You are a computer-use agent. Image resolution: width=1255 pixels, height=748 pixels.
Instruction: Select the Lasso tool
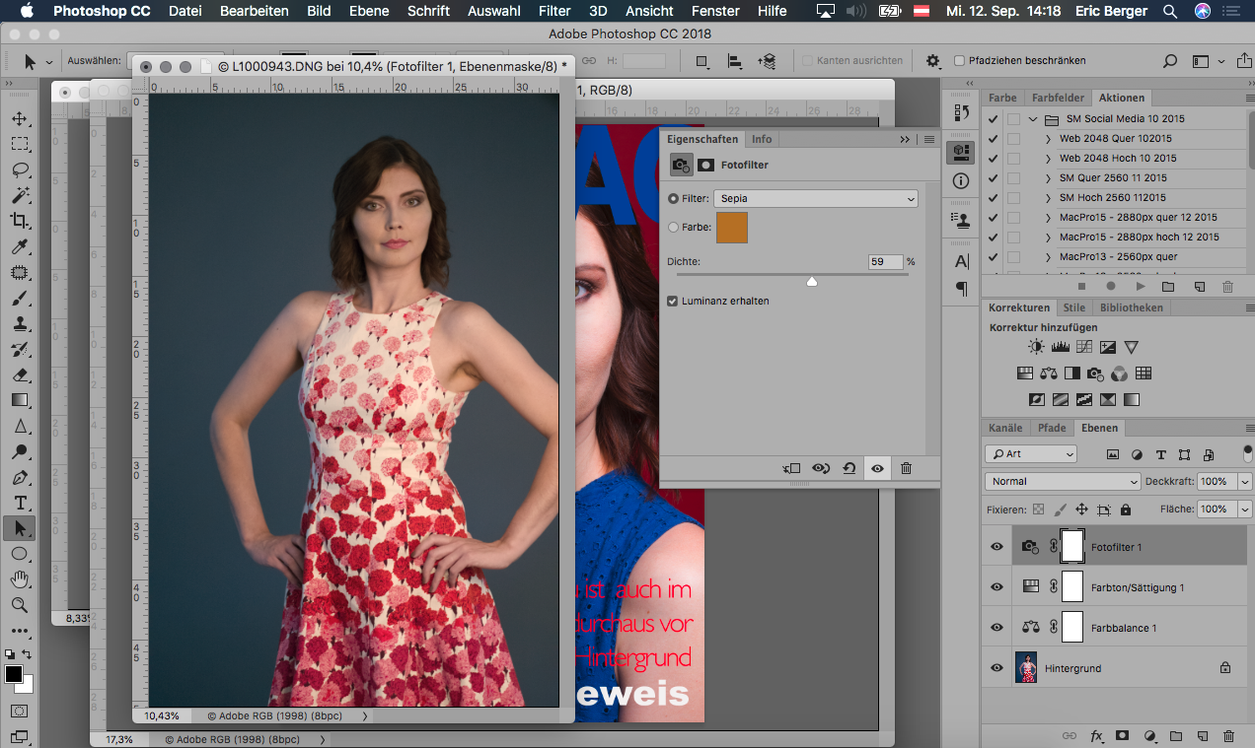pos(20,170)
